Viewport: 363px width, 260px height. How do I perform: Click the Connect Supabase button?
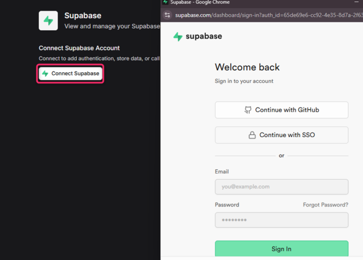[70, 74]
